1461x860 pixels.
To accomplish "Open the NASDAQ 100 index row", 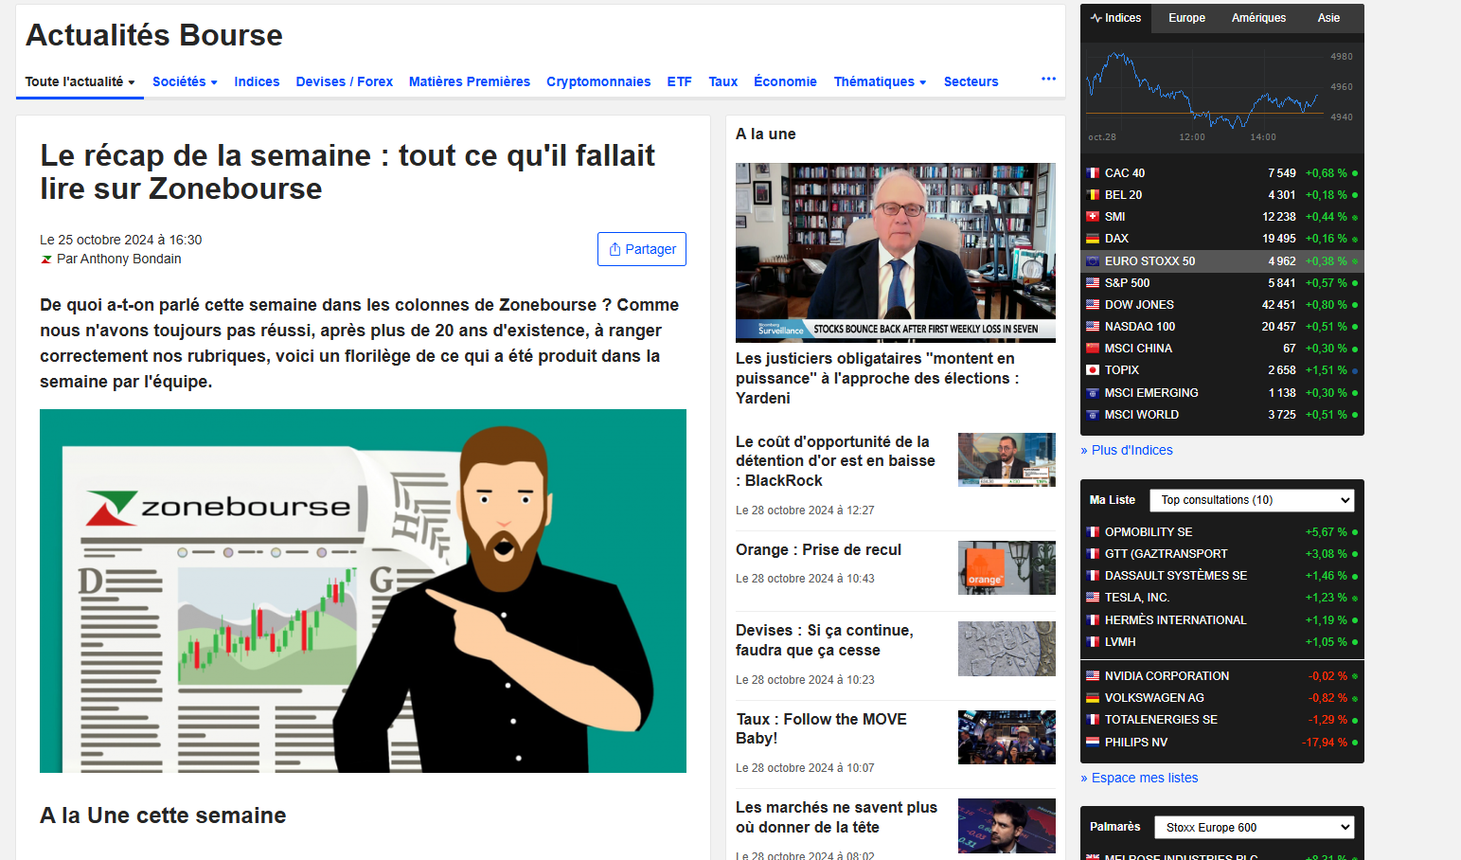I will pyautogui.click(x=1222, y=327).
